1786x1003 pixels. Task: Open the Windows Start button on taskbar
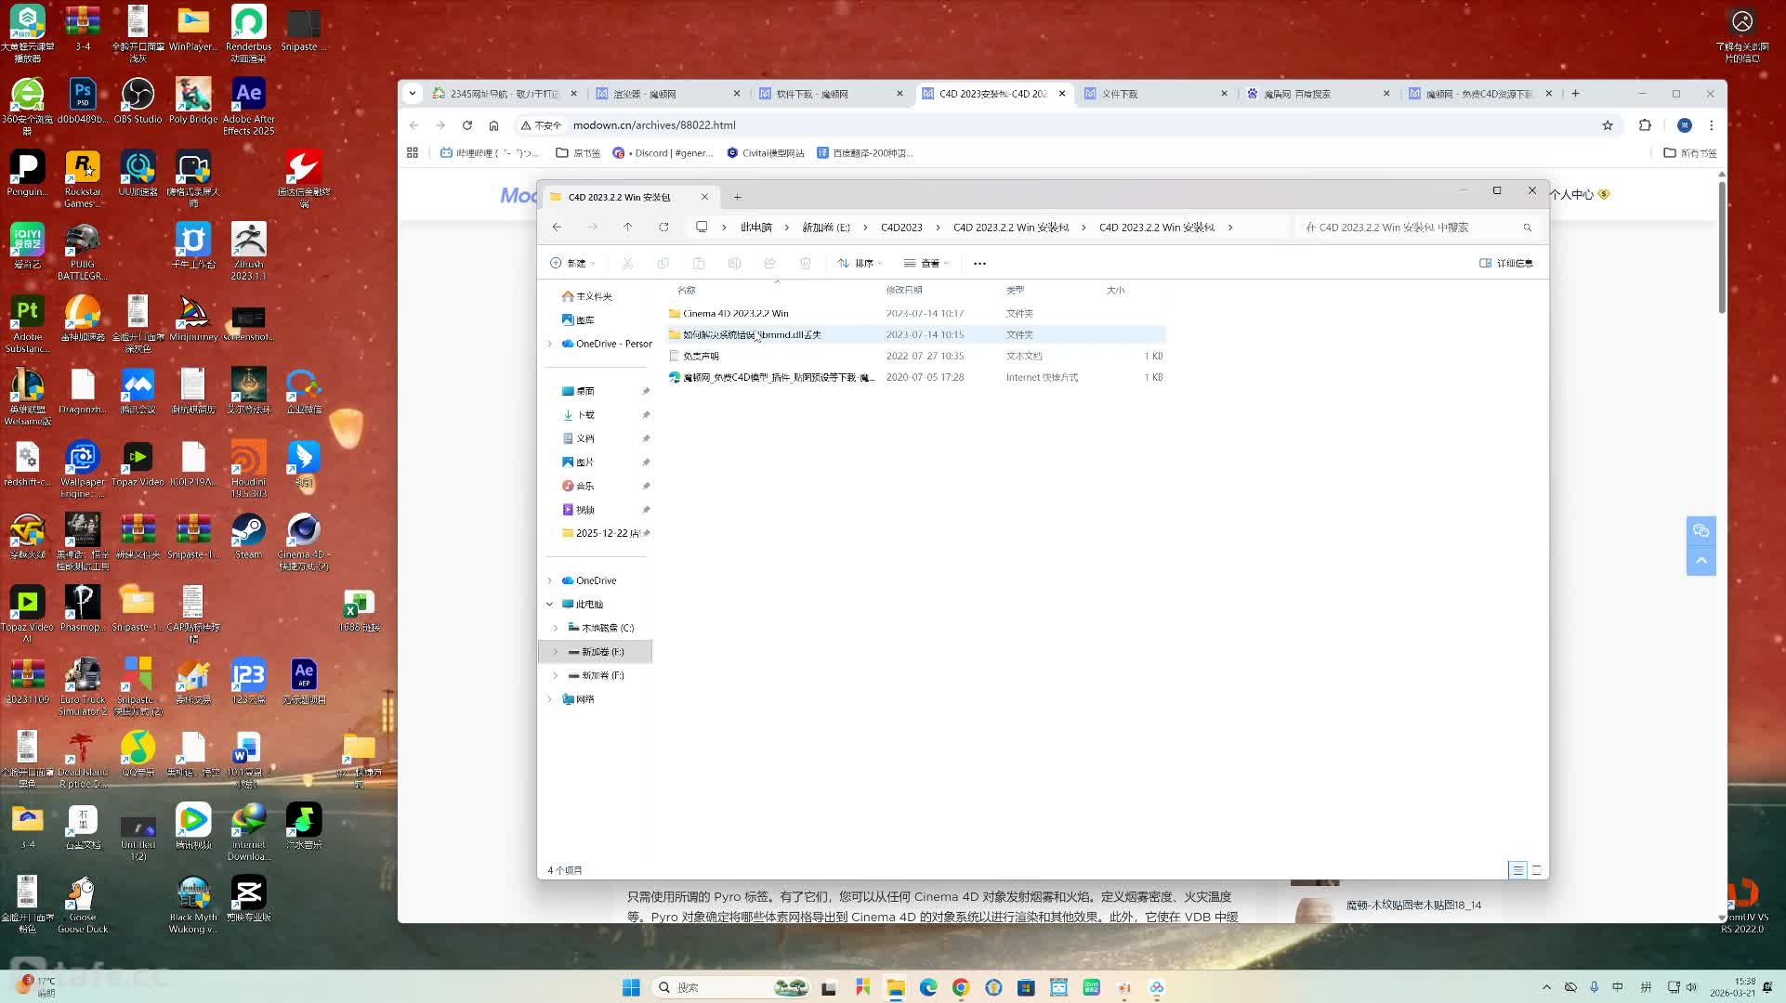631,987
